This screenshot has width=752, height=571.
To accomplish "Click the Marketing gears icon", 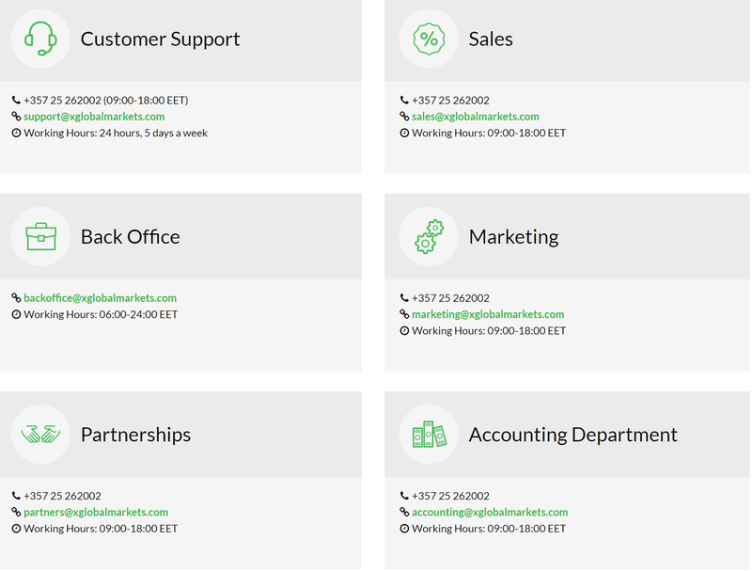I will coord(429,236).
